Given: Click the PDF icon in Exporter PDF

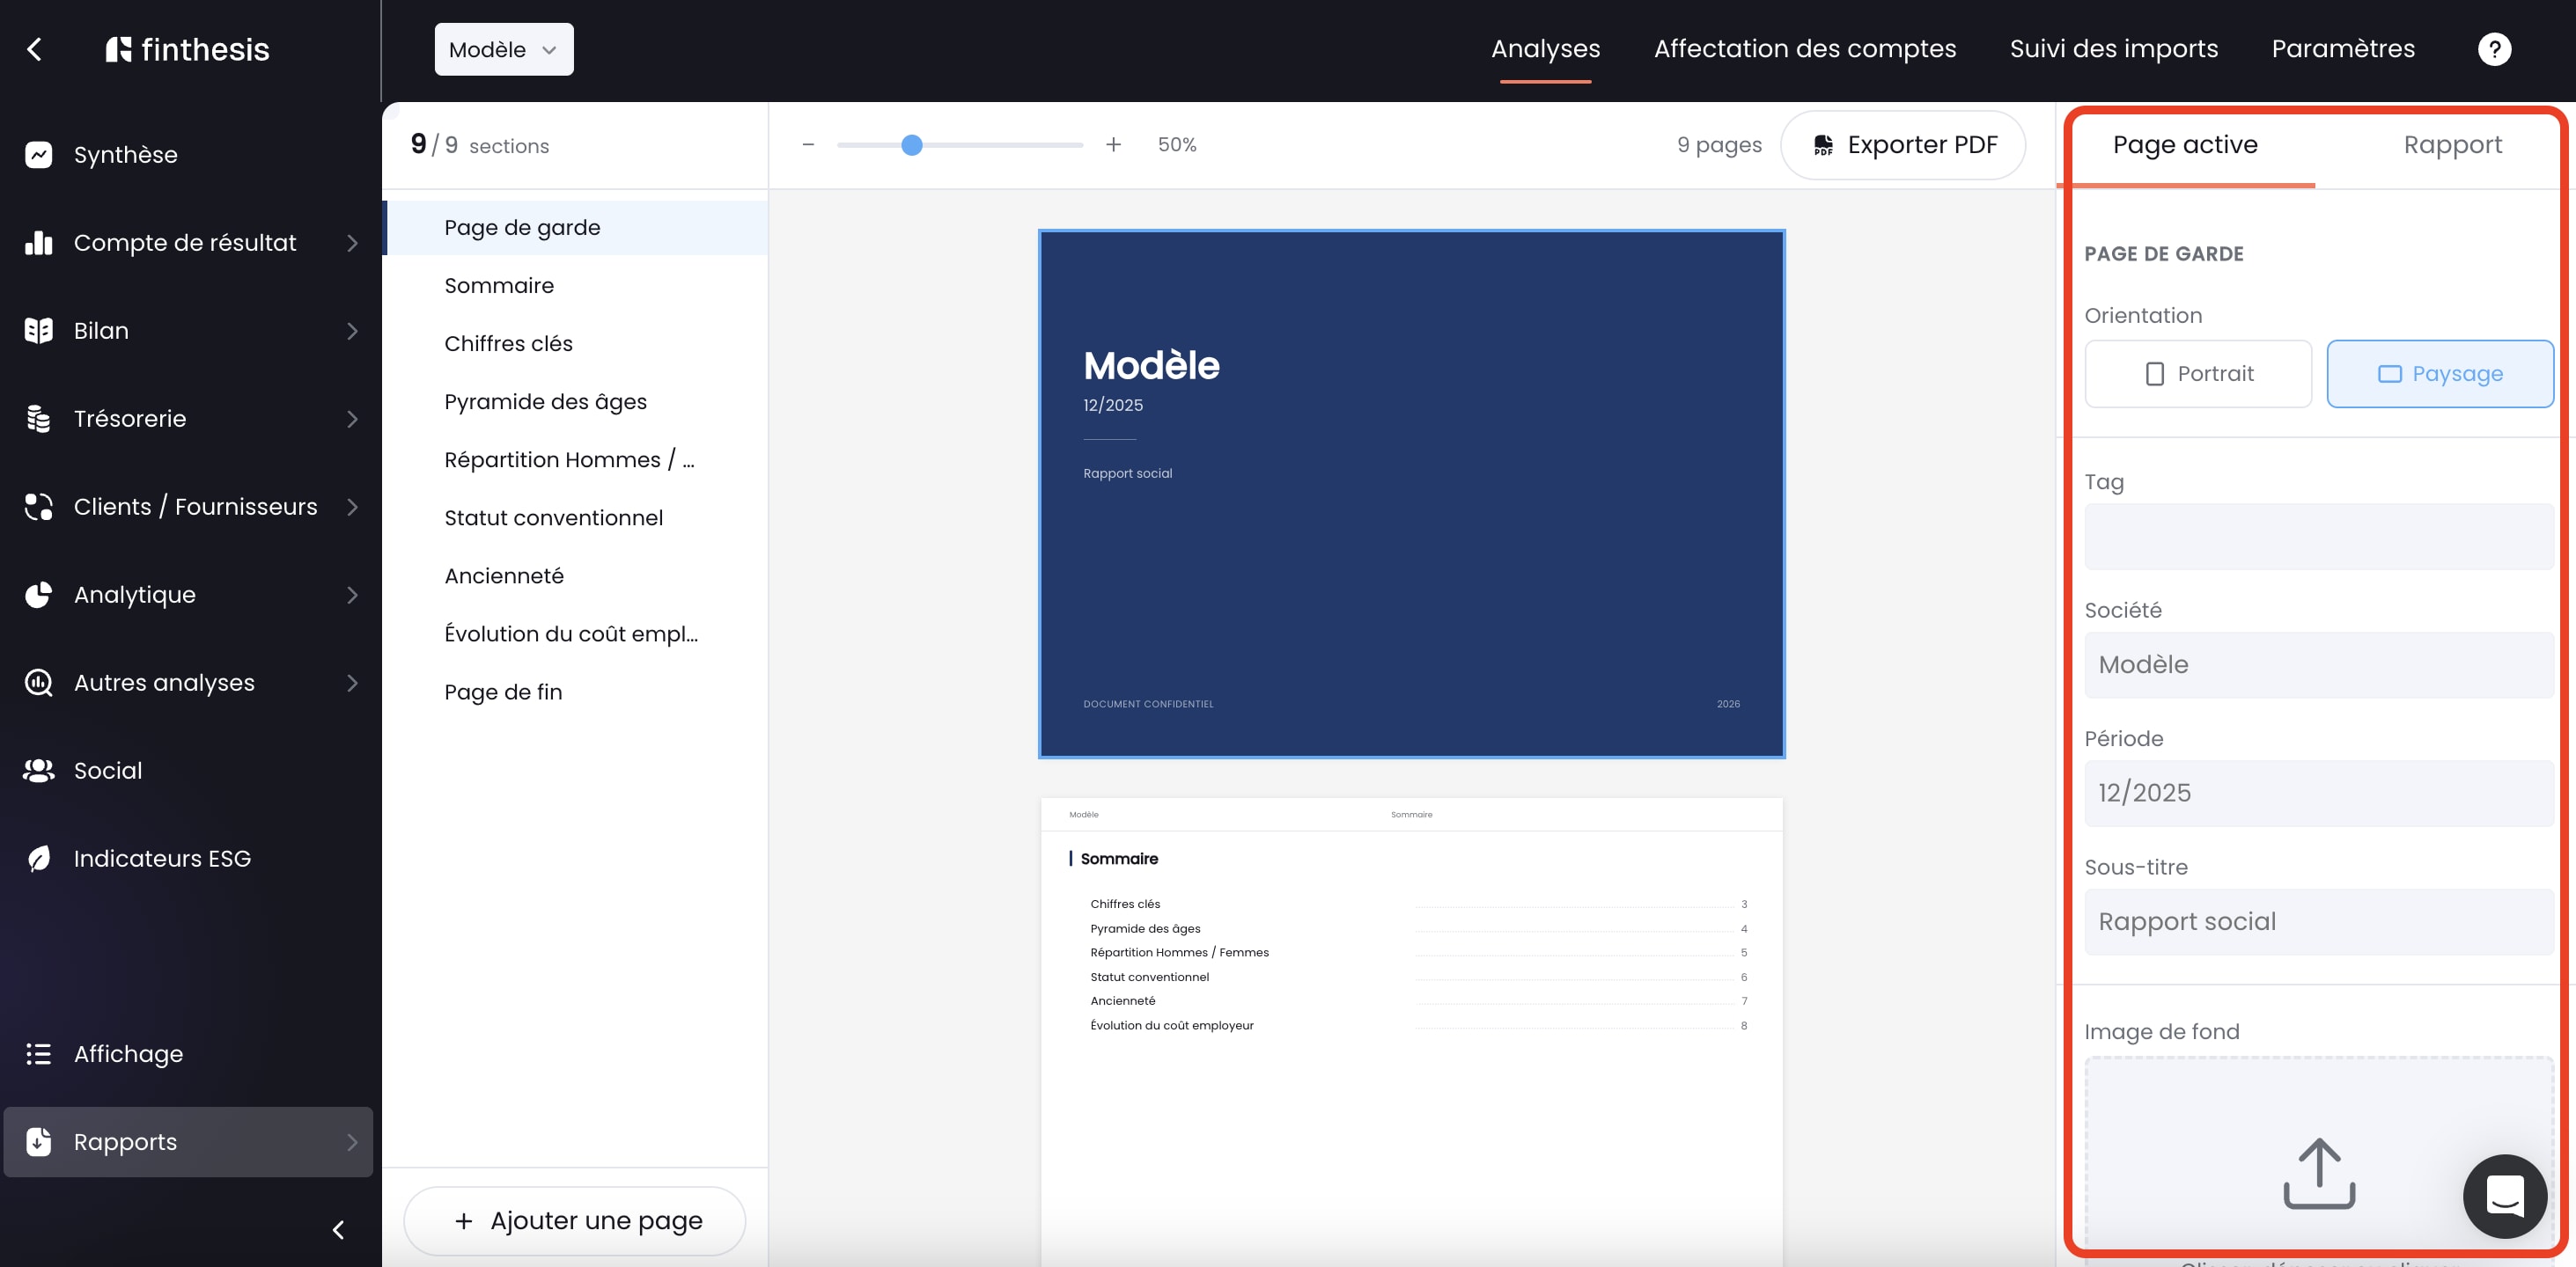Looking at the screenshot, I should [x=1823, y=145].
